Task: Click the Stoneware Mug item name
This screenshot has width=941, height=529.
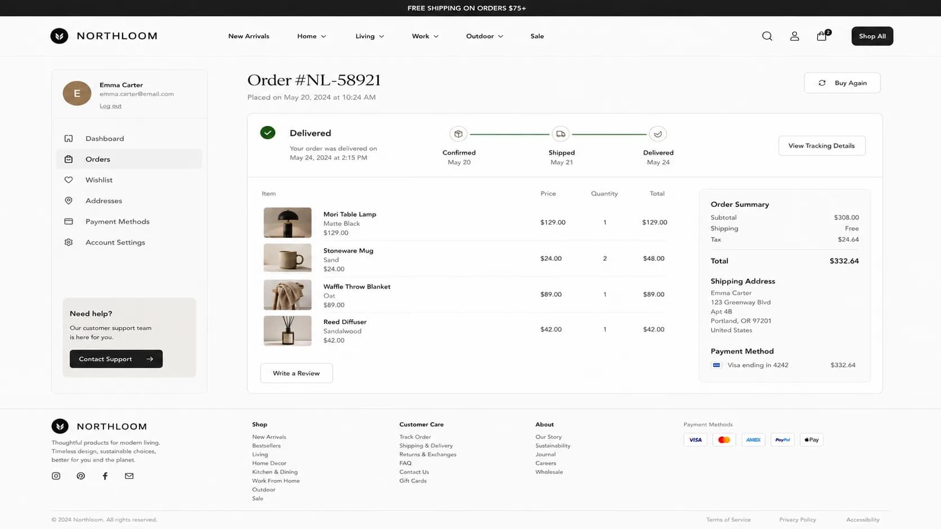Action: tap(348, 251)
